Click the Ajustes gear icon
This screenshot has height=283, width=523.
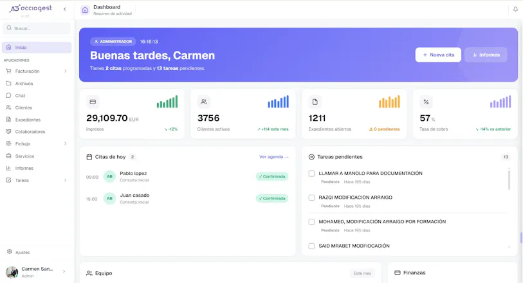(10, 251)
